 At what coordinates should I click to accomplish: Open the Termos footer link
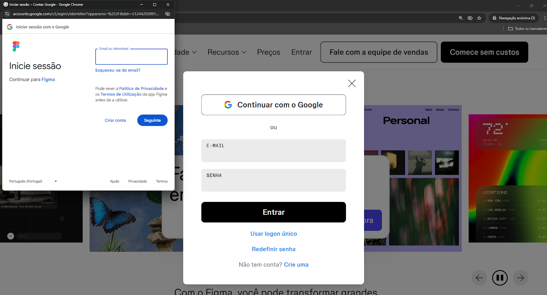click(162, 181)
